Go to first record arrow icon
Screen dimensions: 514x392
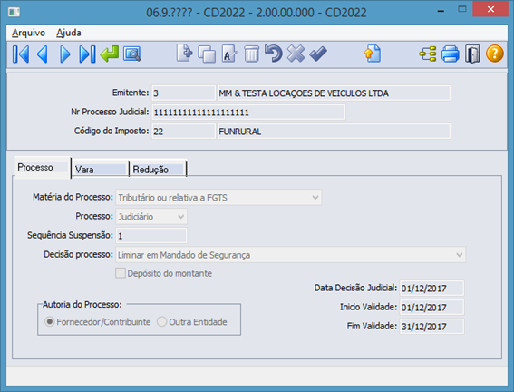pos(21,54)
